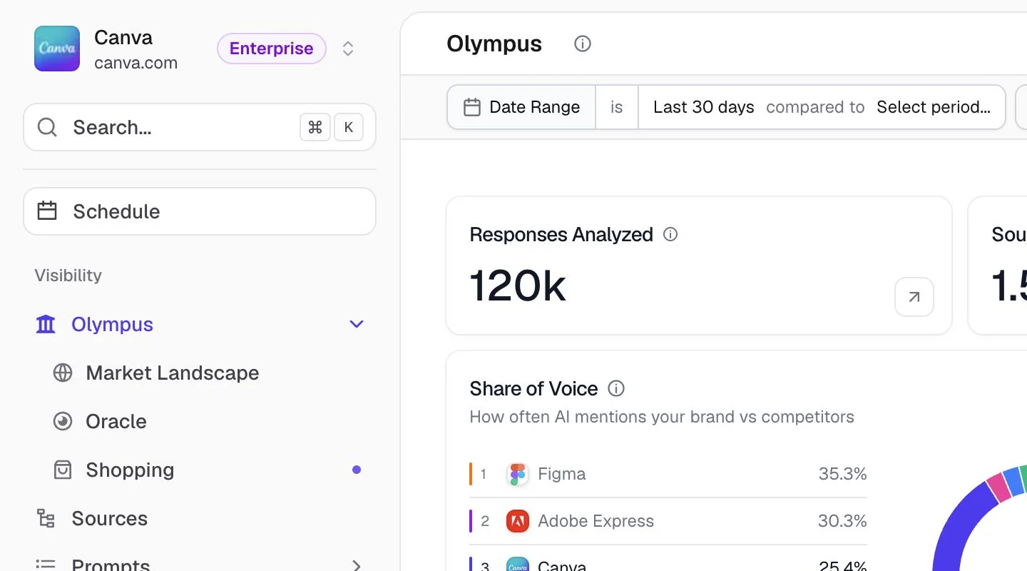The height and width of the screenshot is (571, 1027).
Task: Click the command key shortcut hint
Action: pos(315,127)
